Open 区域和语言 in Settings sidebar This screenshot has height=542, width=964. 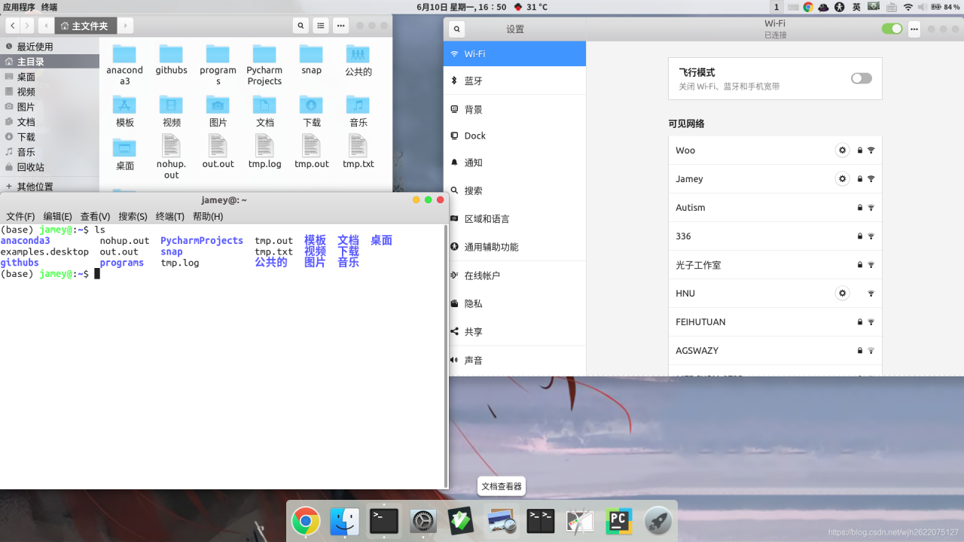(515, 218)
